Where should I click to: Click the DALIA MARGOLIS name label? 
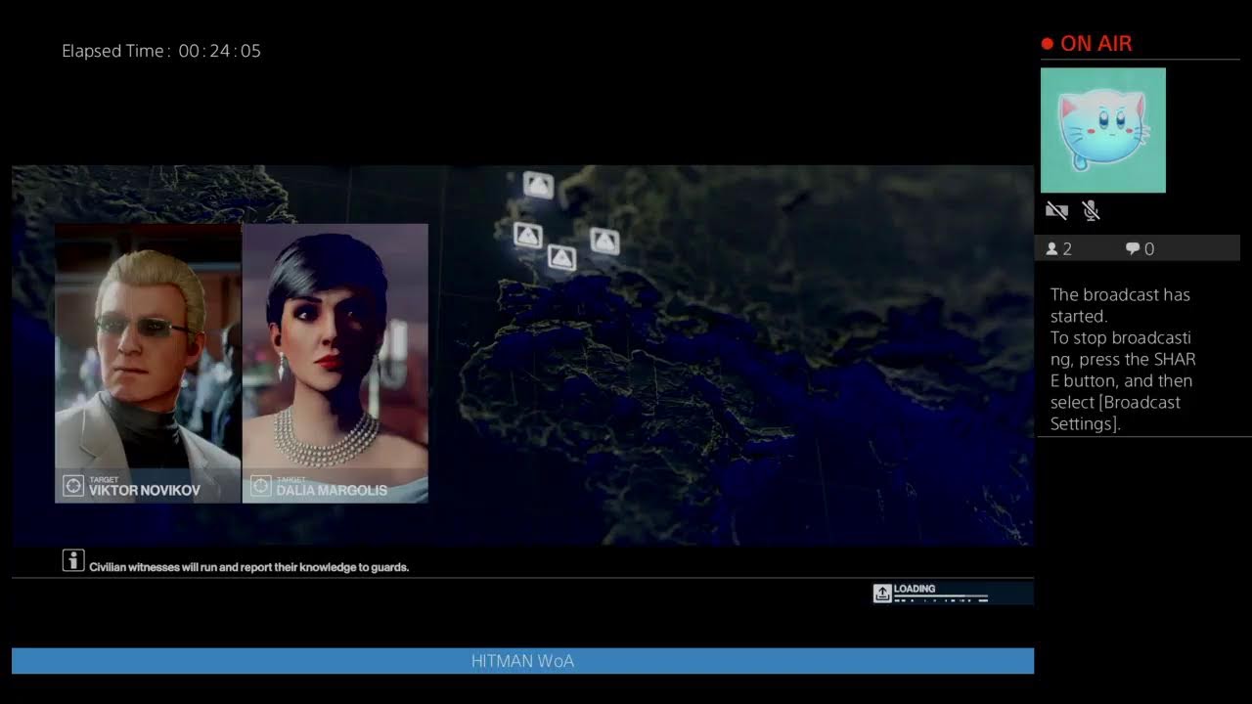coord(332,491)
